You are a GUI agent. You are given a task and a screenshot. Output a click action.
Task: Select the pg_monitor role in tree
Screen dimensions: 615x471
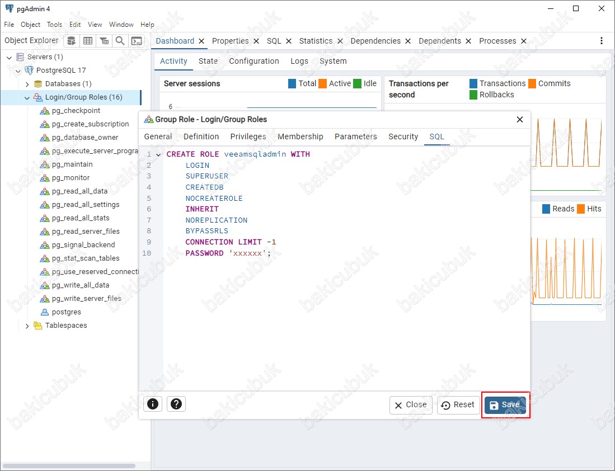click(x=71, y=178)
